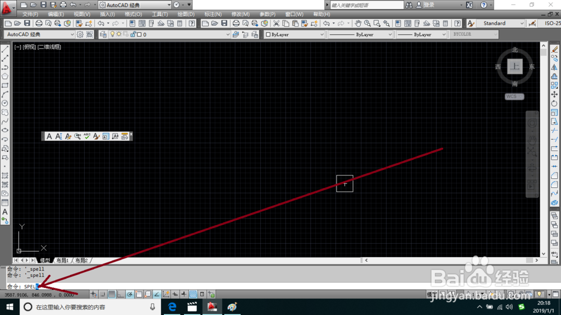Click the Workspace Settings gear icon
Screen dimensions: 561x315
point(80,34)
